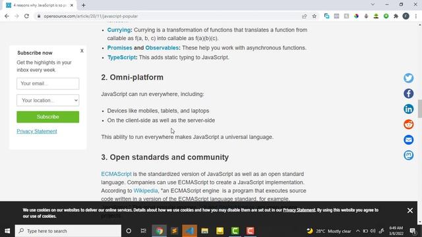Share the article on Mastodon
422x237 pixels.
[409, 155]
